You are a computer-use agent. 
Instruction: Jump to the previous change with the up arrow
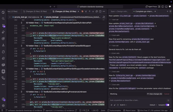pyautogui.click(x=90, y=11)
